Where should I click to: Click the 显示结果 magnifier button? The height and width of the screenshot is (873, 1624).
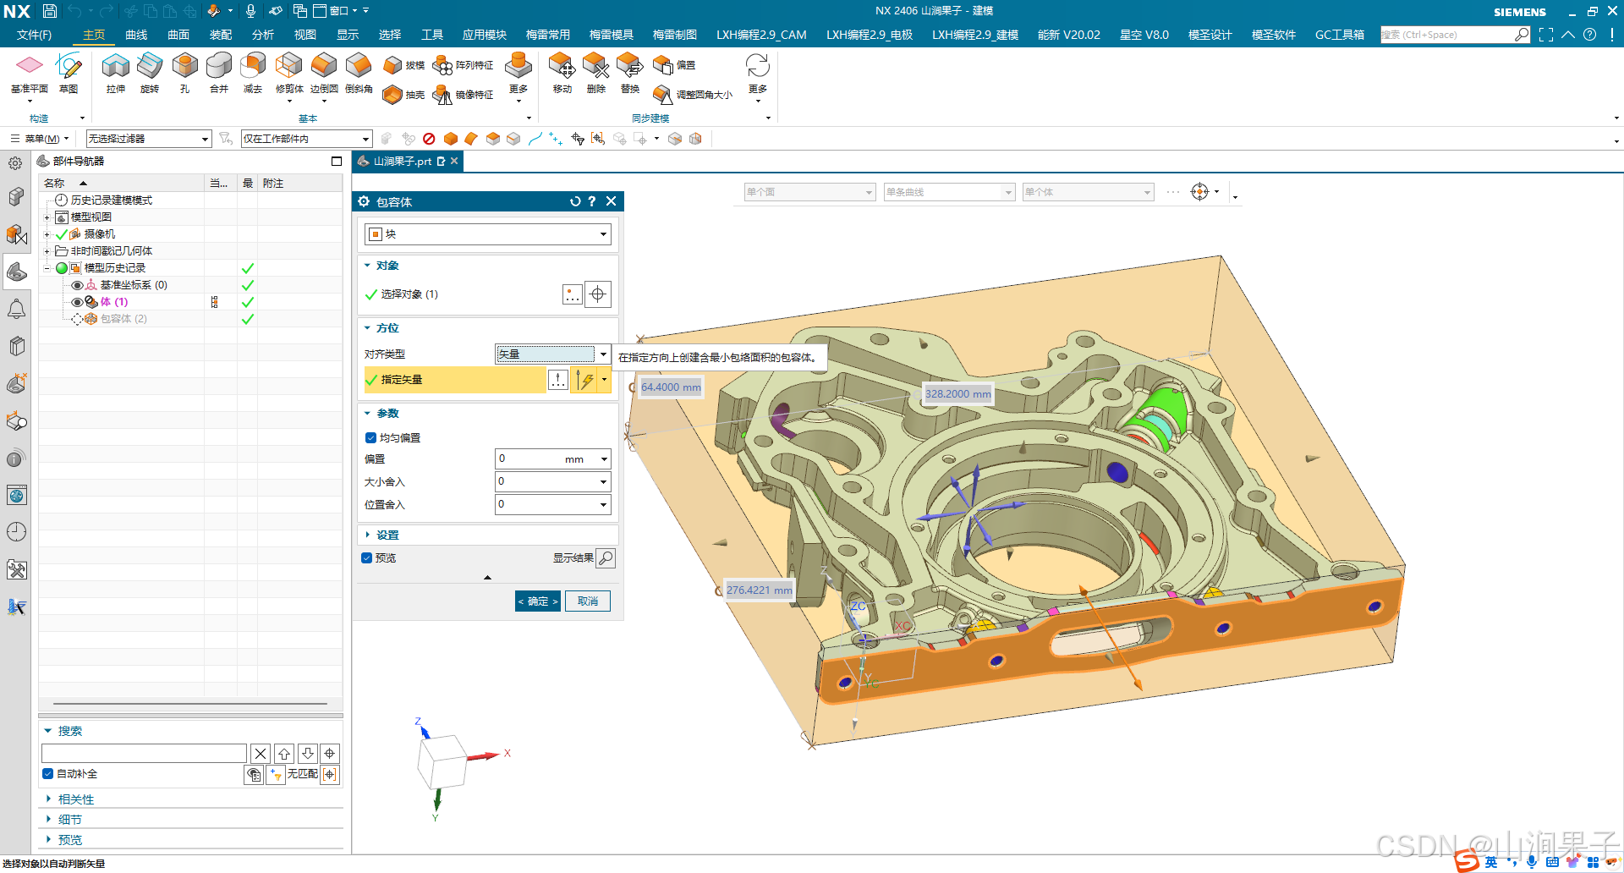pyautogui.click(x=606, y=558)
